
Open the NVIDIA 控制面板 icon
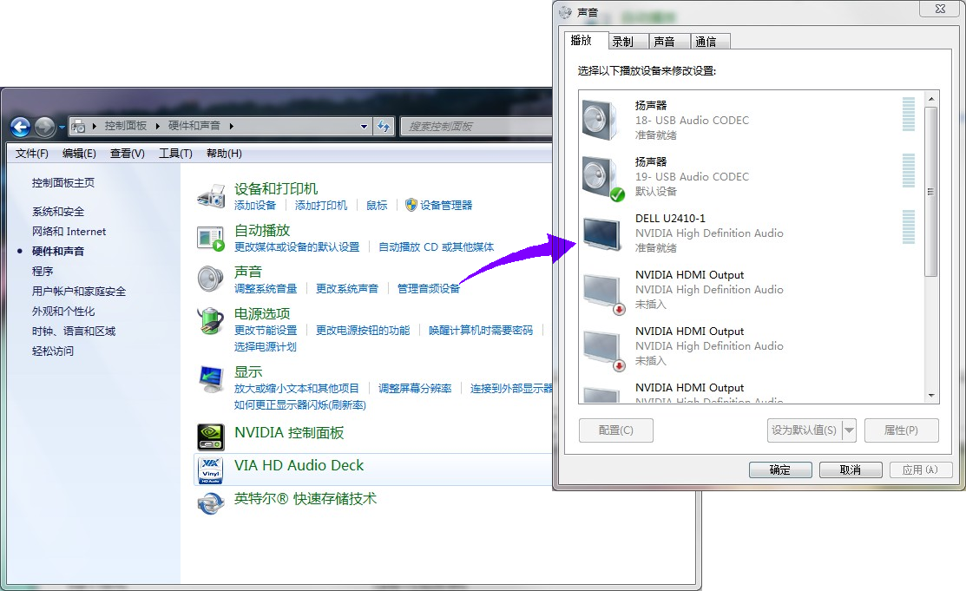(211, 437)
